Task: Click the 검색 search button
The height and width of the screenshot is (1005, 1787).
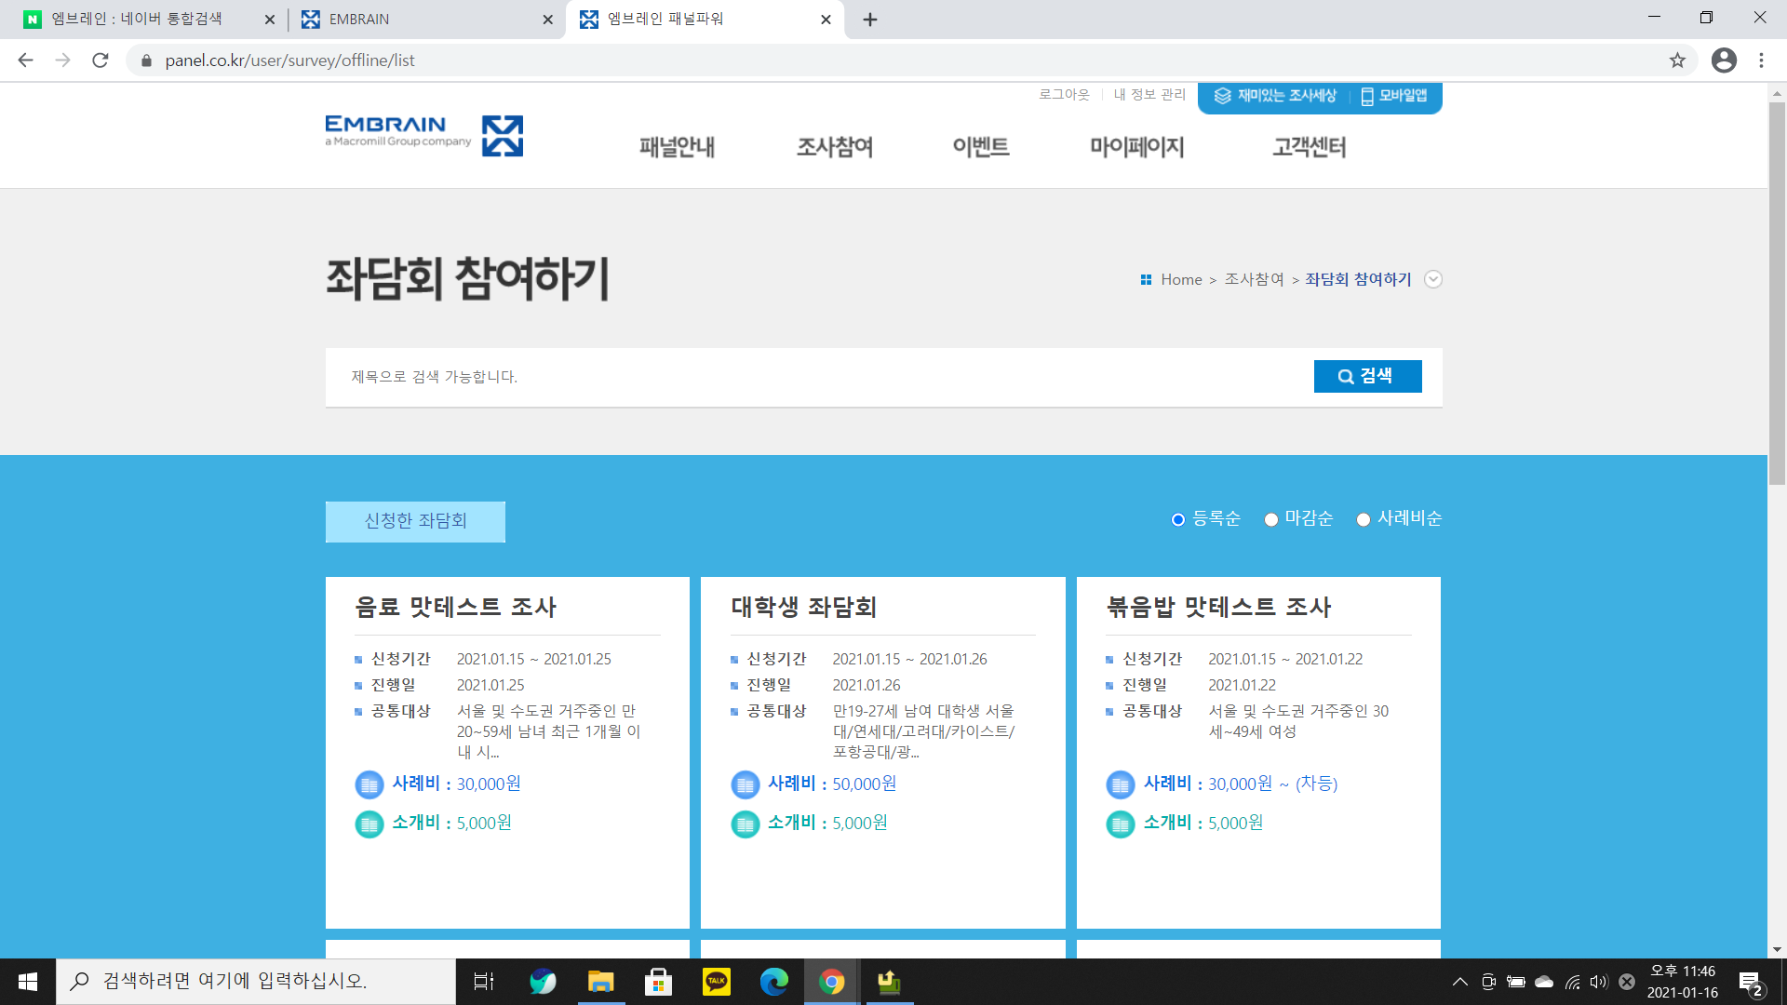Action: click(x=1367, y=376)
